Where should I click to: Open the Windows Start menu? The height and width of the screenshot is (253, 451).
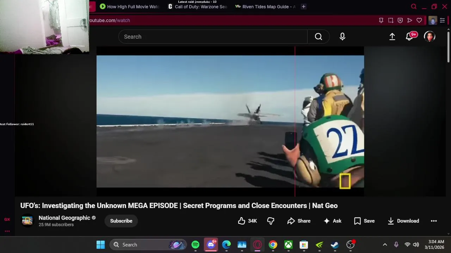[100, 245]
